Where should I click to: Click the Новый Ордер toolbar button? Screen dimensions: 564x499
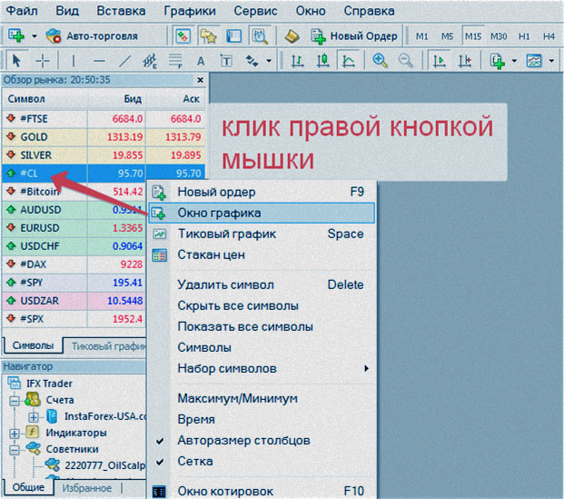pos(354,36)
